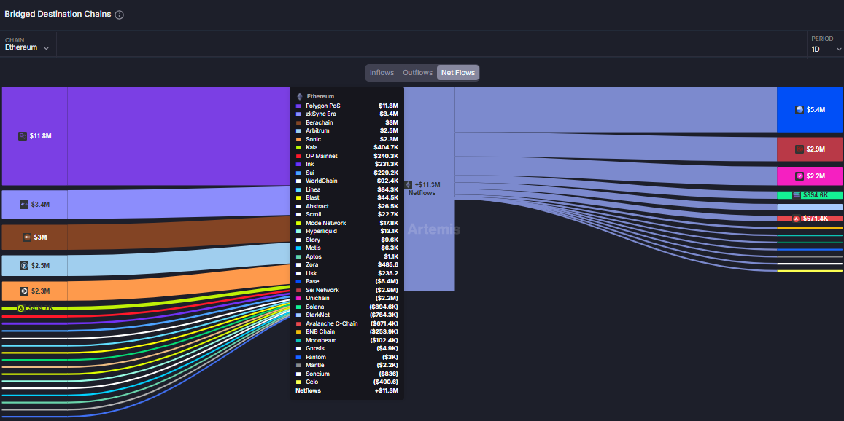Click 'Avalanche C-Chain' in tooltip list

click(332, 323)
